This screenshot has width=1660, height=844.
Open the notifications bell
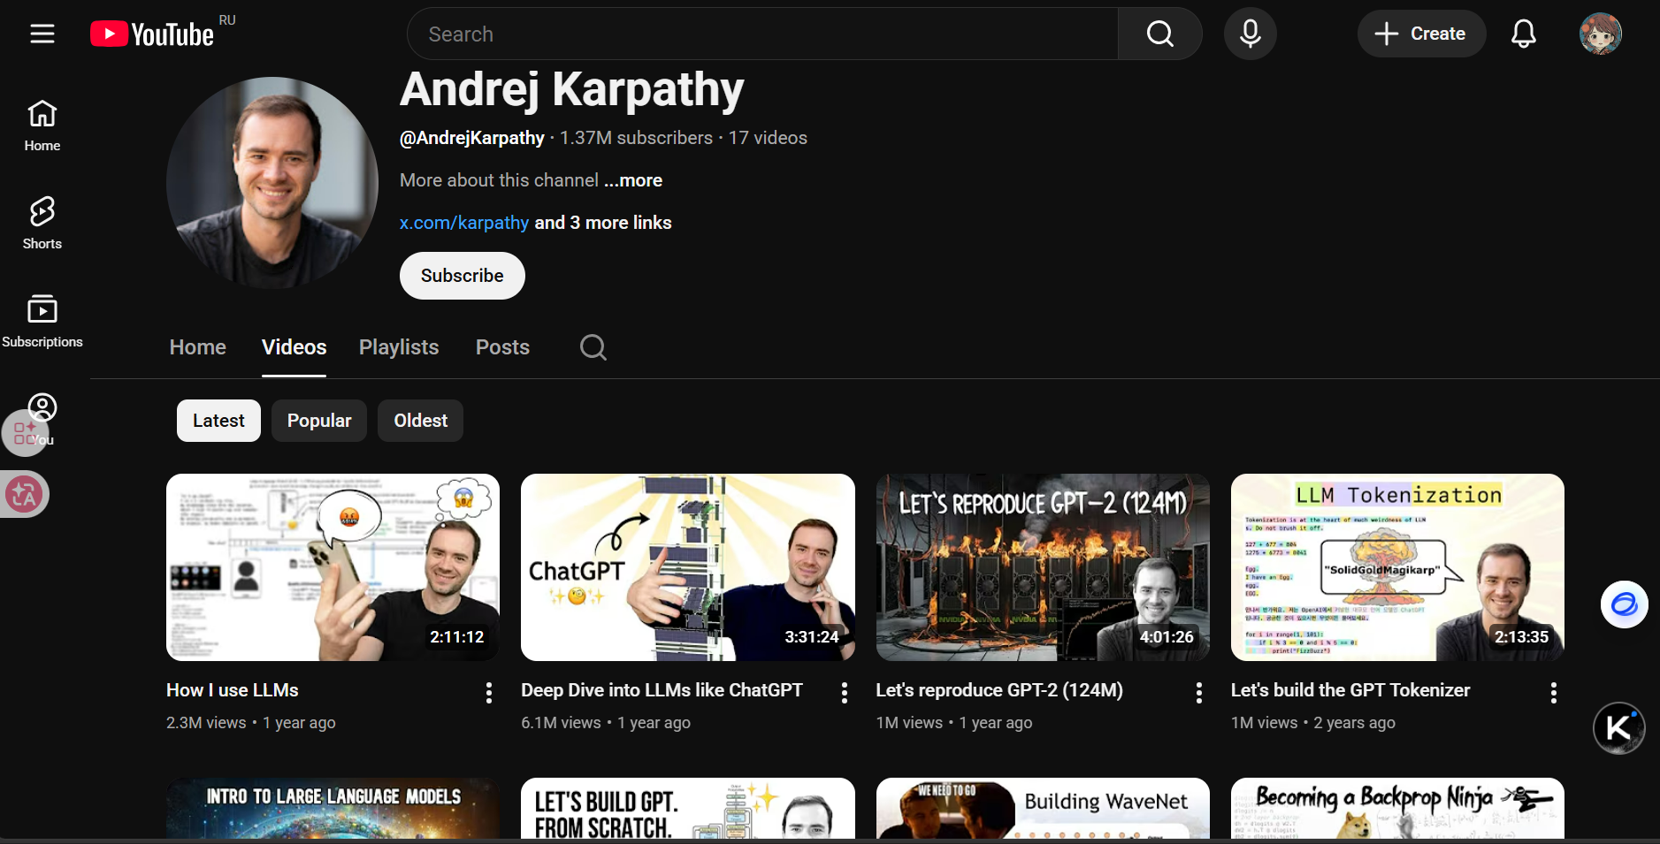pos(1523,34)
